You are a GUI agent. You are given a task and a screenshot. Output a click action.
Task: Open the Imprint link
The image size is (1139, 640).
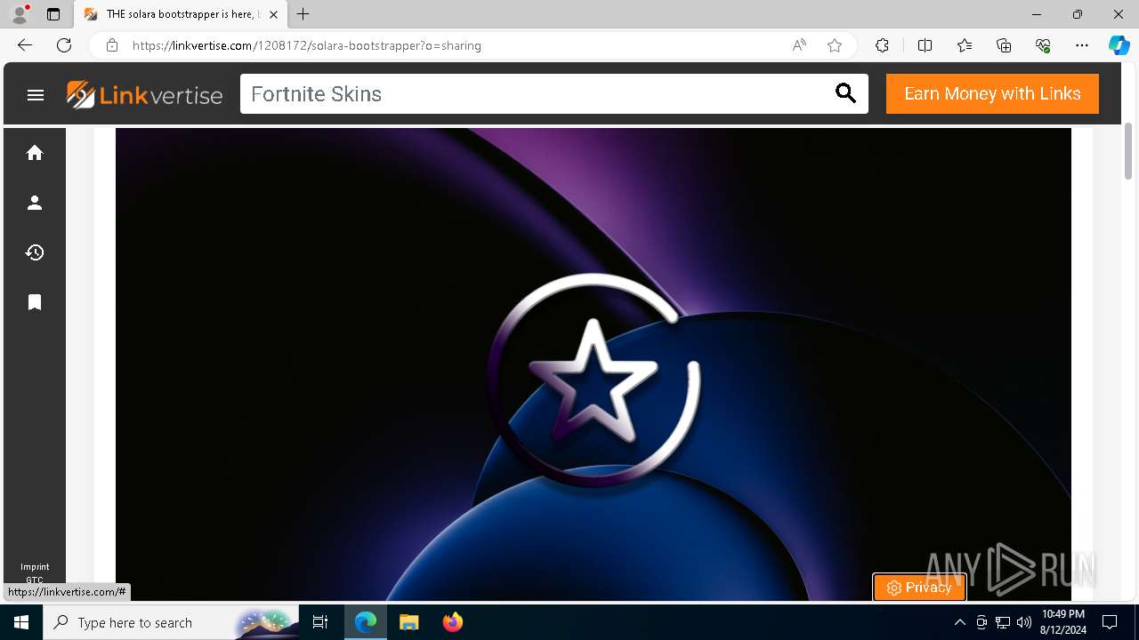pyautogui.click(x=35, y=567)
